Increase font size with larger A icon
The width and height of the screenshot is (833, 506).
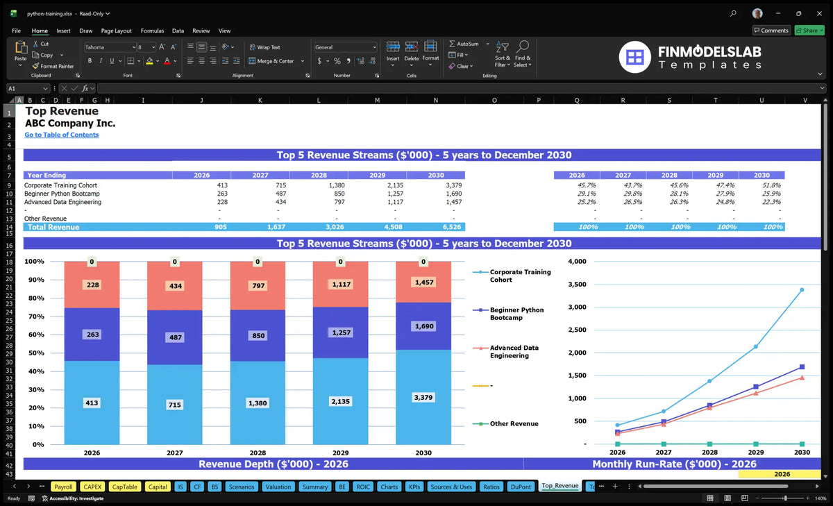[x=162, y=47]
